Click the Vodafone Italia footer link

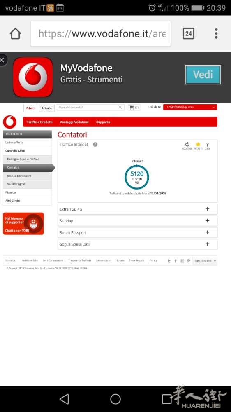(x=30, y=260)
